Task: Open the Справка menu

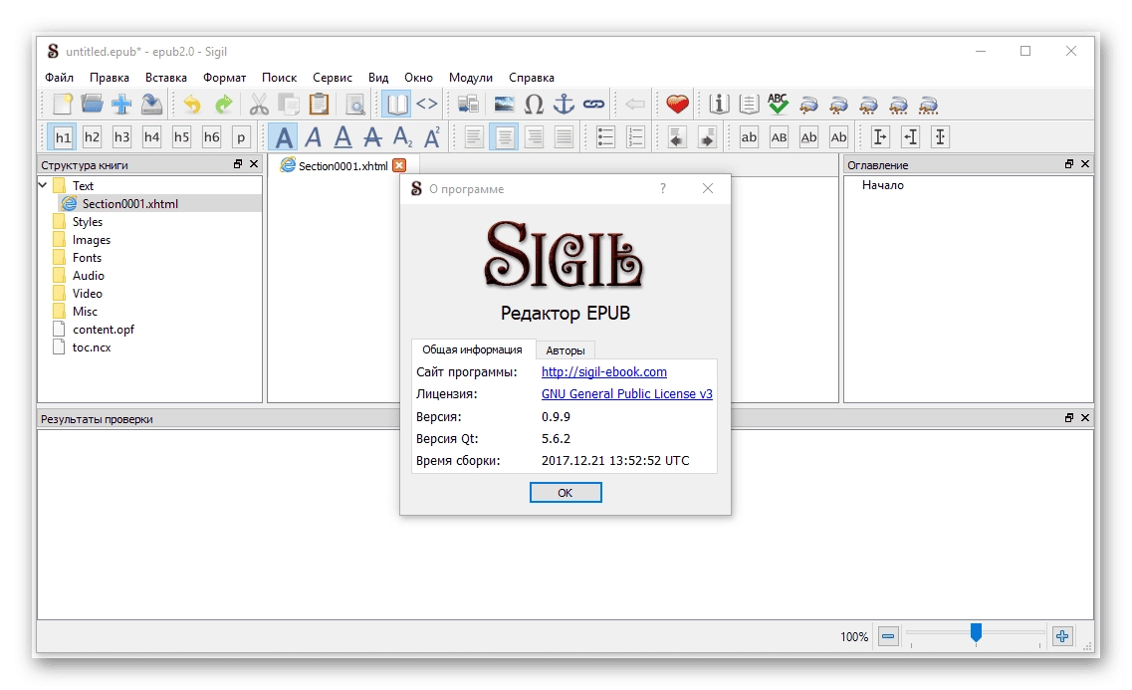Action: pyautogui.click(x=532, y=78)
